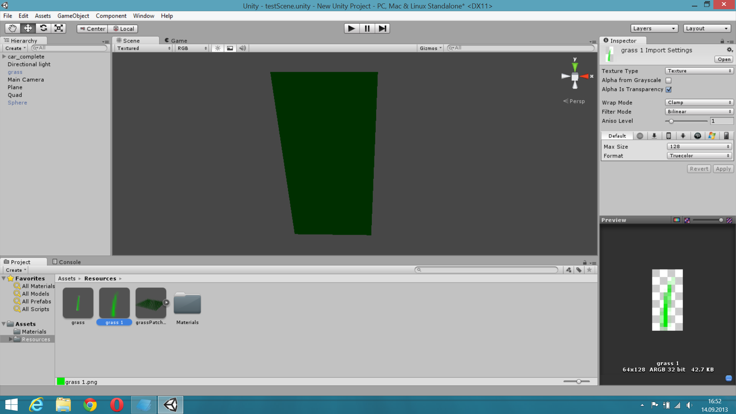Click the Apply button

723,169
